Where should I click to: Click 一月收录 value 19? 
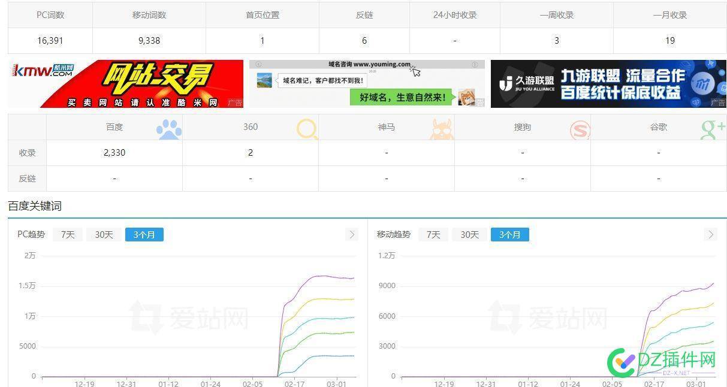tap(670, 41)
